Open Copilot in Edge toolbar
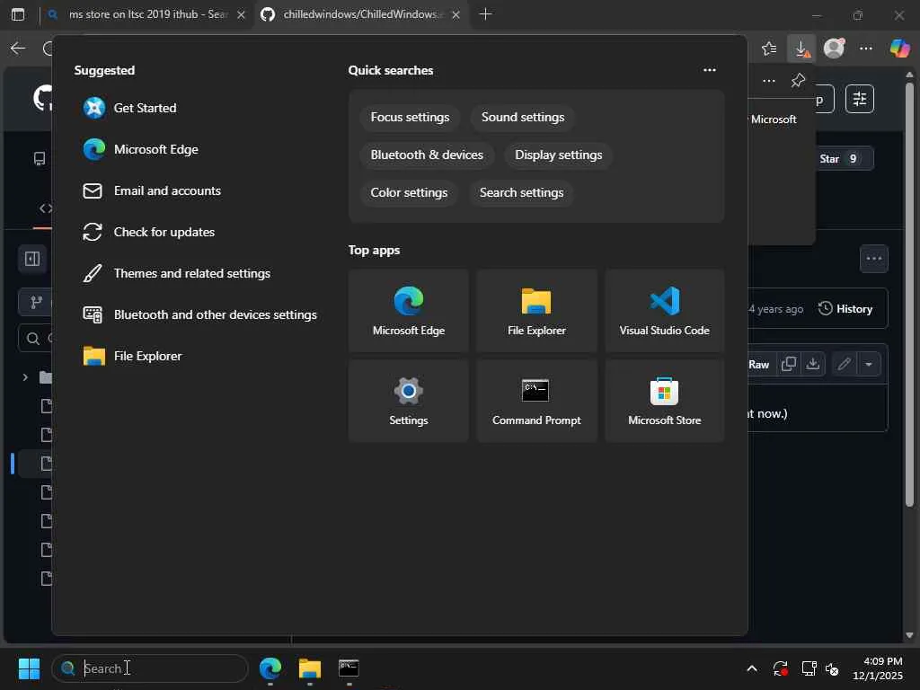920x690 pixels. click(x=899, y=49)
